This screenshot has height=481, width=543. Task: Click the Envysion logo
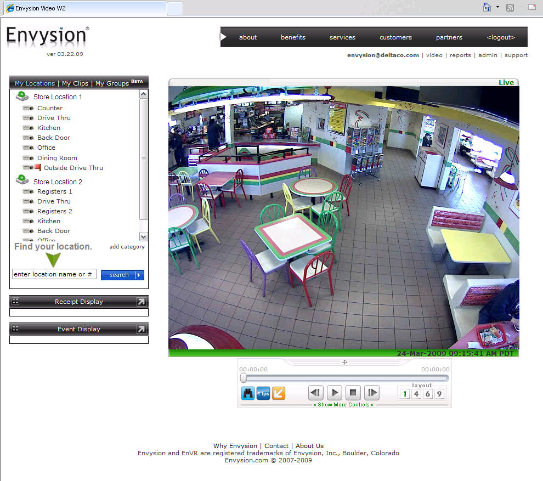click(x=47, y=36)
